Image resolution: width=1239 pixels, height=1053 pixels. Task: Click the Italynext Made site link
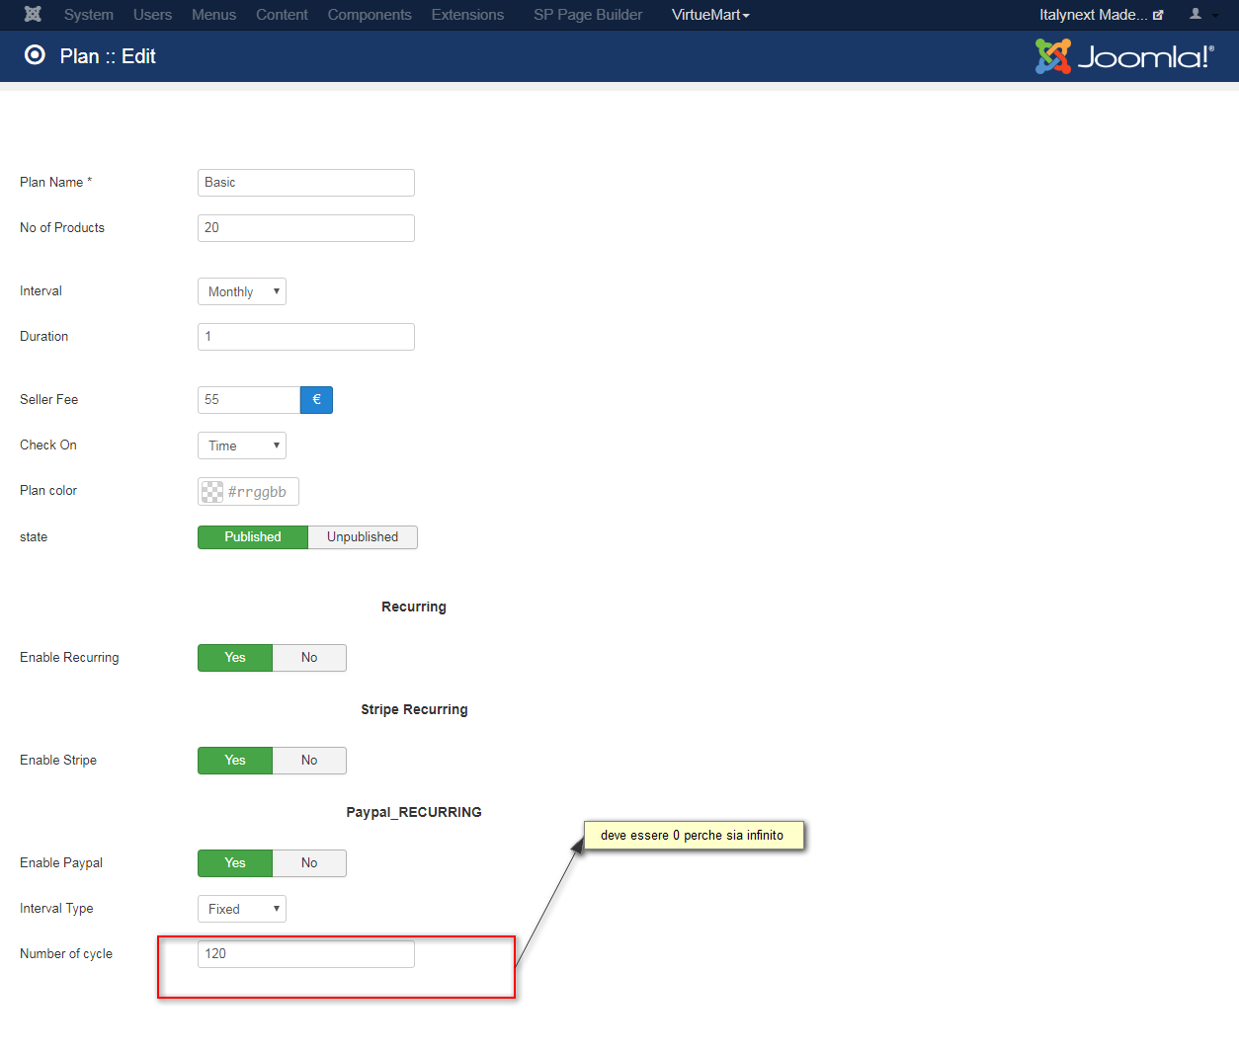point(1094,15)
